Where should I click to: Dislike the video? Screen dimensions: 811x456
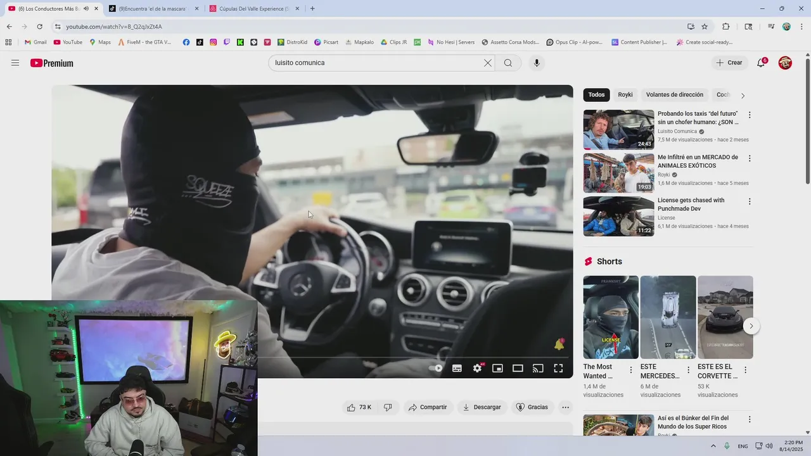(x=388, y=407)
